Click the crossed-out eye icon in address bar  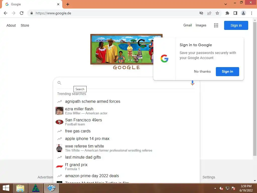tap(201, 13)
